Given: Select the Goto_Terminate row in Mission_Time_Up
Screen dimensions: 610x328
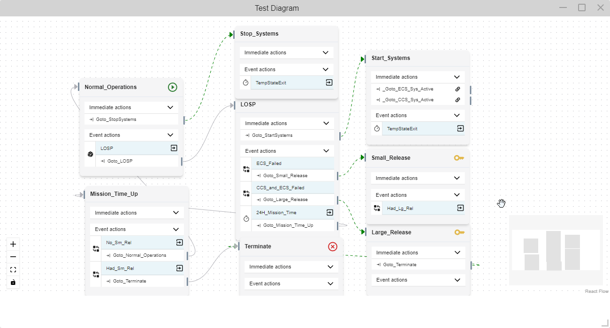Looking at the screenshot, I should [142, 281].
